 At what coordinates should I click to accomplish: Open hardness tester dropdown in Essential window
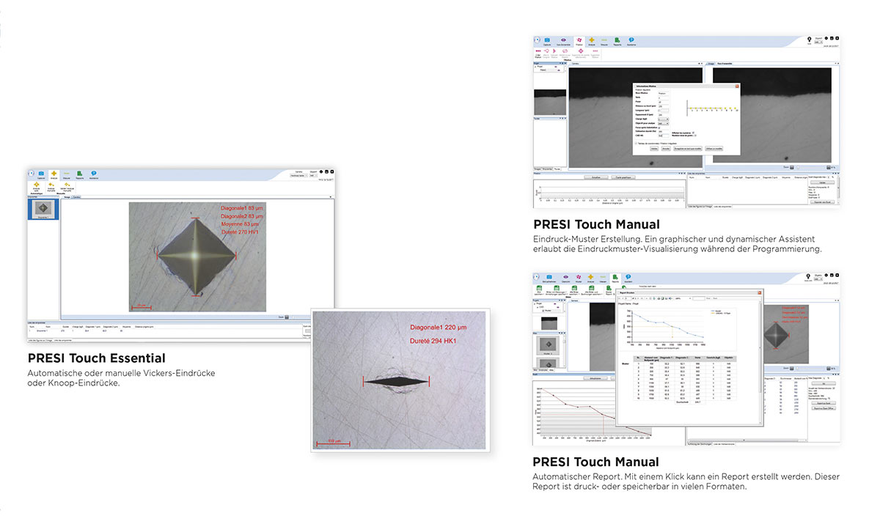[x=298, y=176]
